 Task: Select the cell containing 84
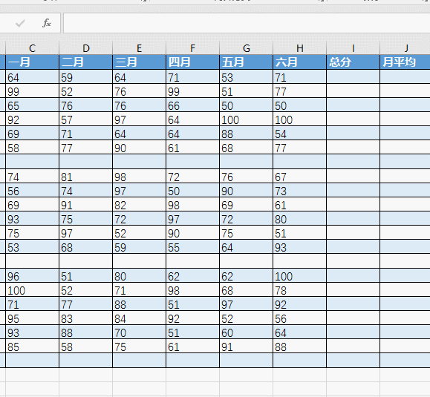(140, 318)
